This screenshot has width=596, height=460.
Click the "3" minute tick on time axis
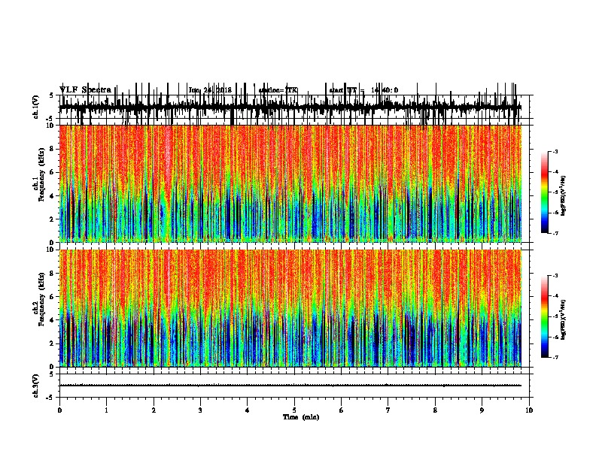pyautogui.click(x=200, y=410)
